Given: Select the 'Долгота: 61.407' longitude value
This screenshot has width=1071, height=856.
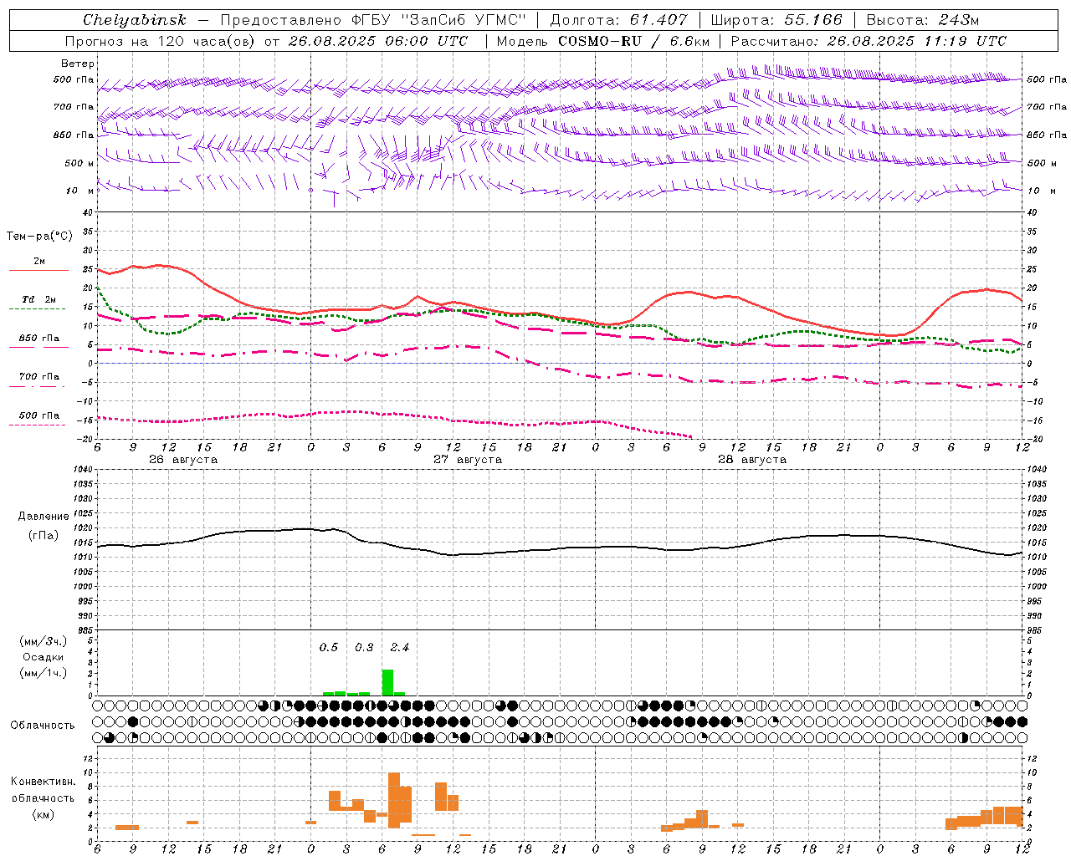Looking at the screenshot, I should pos(618,20).
